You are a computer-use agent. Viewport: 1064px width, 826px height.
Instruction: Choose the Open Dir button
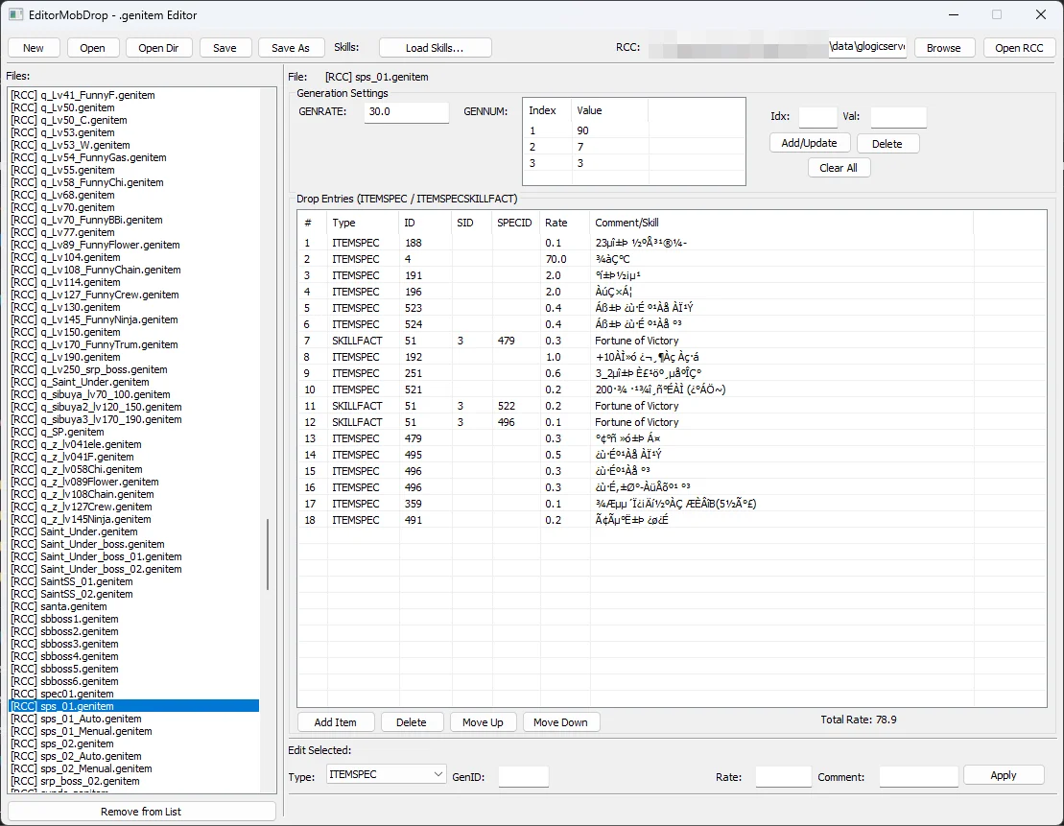pyautogui.click(x=159, y=48)
